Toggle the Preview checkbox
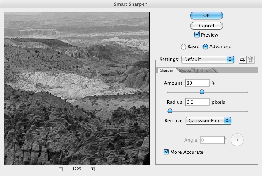262x176 pixels. (197, 35)
